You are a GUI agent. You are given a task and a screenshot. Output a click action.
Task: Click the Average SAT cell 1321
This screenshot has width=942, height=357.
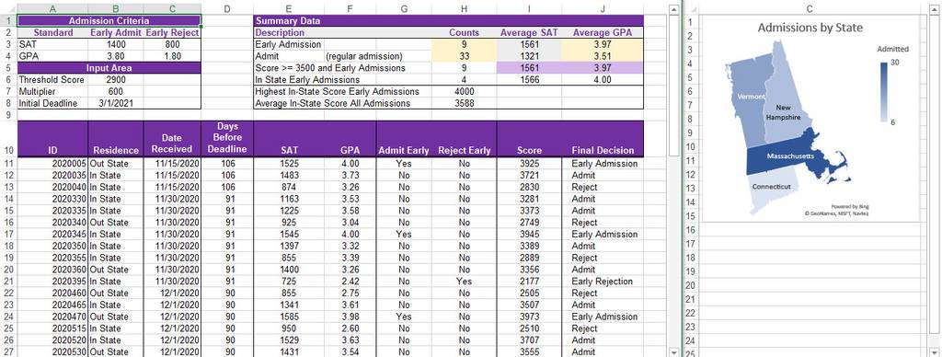pos(529,56)
